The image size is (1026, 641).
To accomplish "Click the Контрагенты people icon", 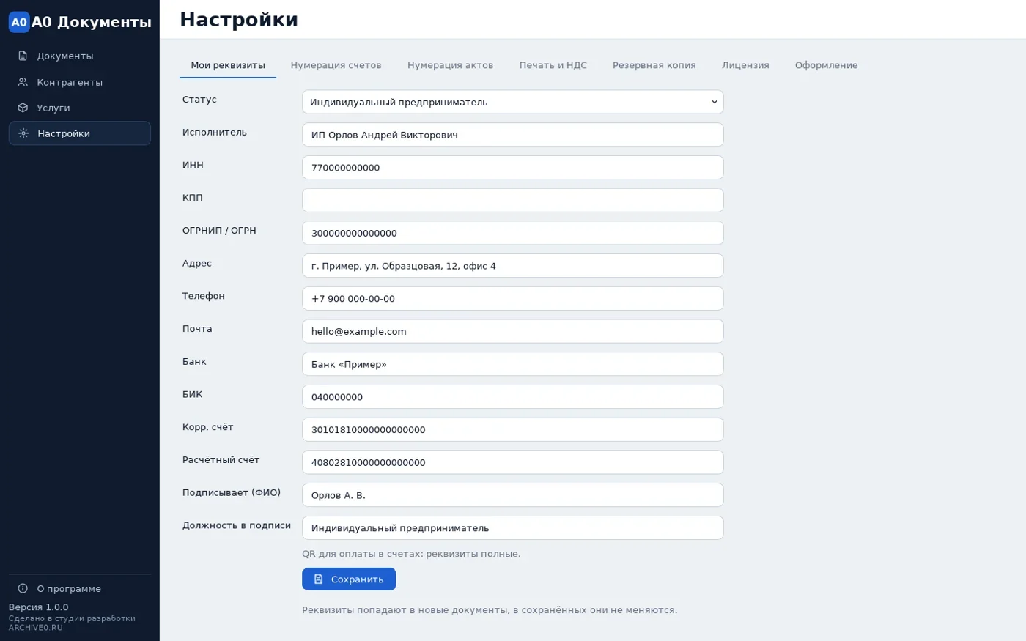I will (23, 82).
